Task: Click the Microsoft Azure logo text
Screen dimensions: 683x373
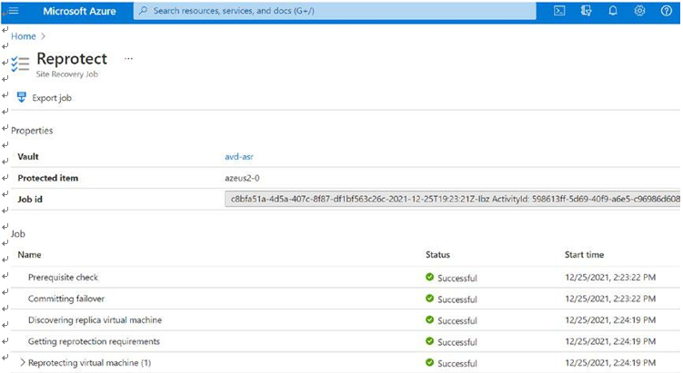Action: pyautogui.click(x=79, y=11)
